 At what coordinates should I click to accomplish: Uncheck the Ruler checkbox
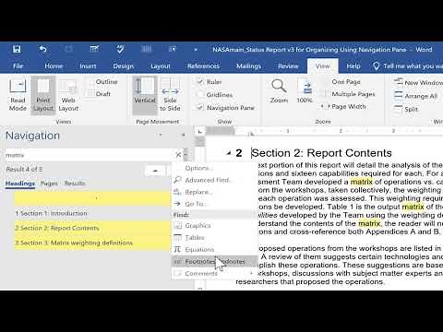200,82
